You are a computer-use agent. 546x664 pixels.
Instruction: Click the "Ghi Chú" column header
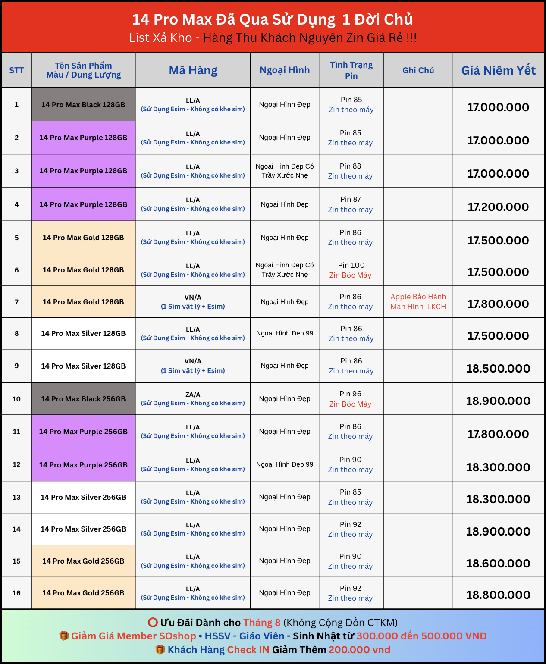(x=418, y=70)
